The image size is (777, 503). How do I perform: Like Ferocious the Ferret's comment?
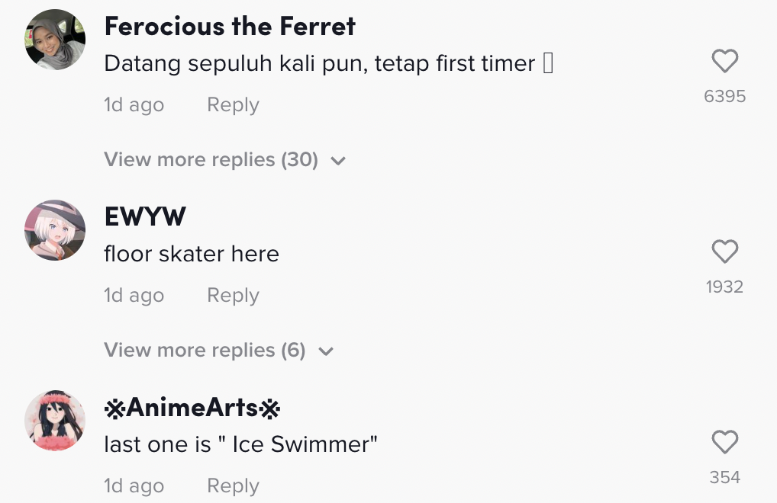[x=724, y=61]
